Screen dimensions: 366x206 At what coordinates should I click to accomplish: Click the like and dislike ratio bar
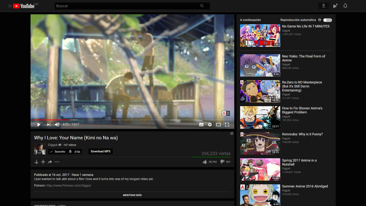(x=211, y=157)
